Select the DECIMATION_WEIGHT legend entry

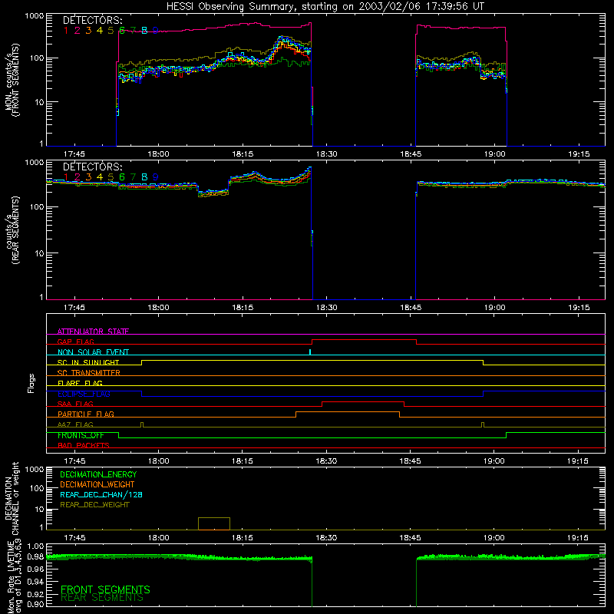[x=97, y=484]
